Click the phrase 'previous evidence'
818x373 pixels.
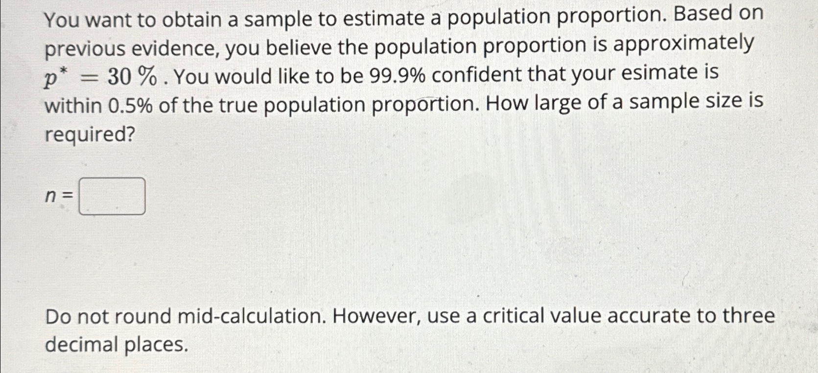pyautogui.click(x=132, y=46)
